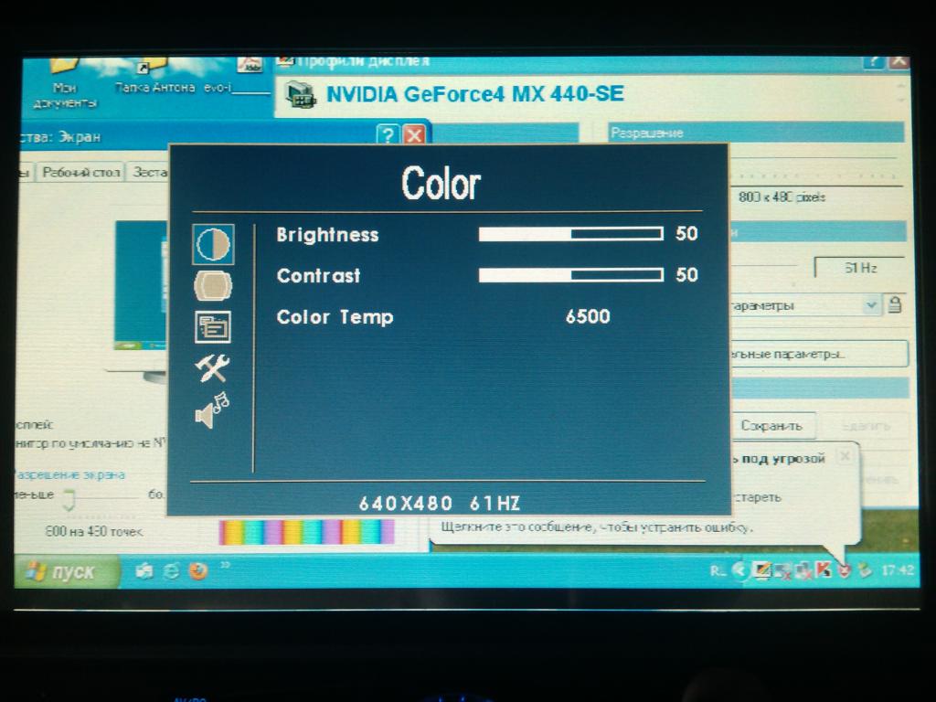Switch to the Рабочий стол tab
The image size is (936, 702).
[81, 173]
